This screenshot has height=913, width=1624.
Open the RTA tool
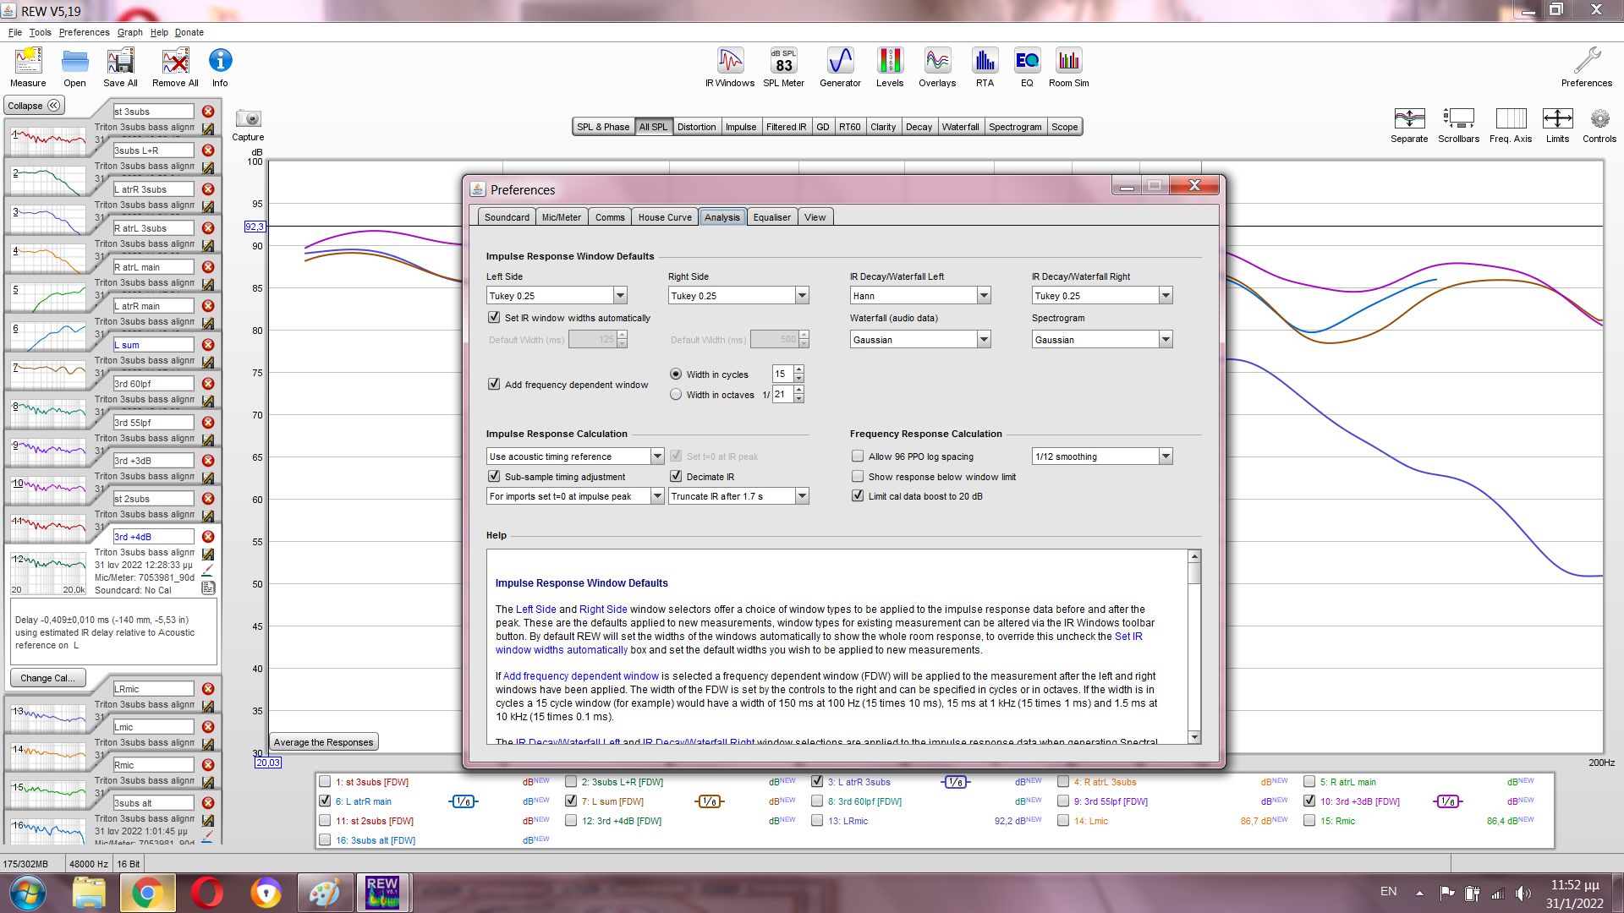(985, 67)
